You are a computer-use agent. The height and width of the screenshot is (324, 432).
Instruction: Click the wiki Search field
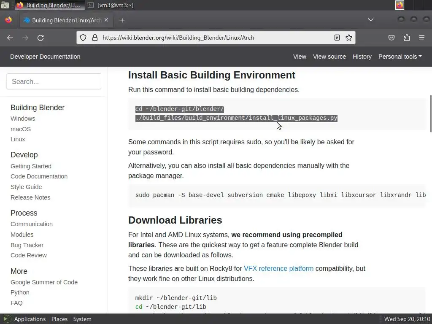[54, 81]
